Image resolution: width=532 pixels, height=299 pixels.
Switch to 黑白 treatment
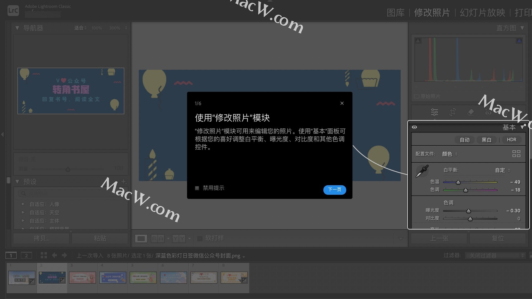(487, 140)
